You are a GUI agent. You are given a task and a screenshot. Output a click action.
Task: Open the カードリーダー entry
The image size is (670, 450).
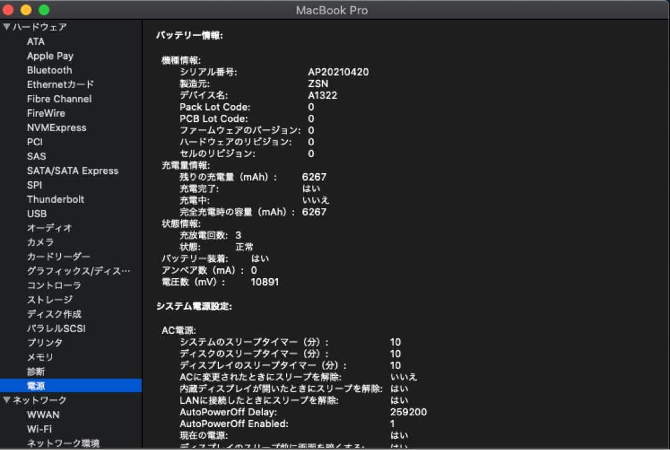pyautogui.click(x=58, y=257)
